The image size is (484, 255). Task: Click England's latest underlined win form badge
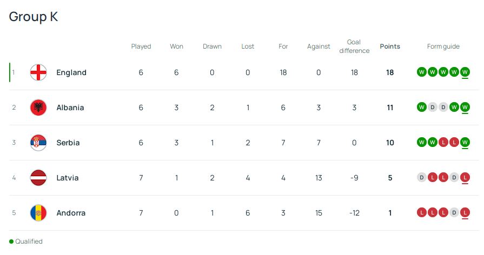pyautogui.click(x=465, y=72)
